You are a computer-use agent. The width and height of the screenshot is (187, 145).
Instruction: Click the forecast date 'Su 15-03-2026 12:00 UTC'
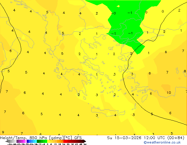click(137, 138)
